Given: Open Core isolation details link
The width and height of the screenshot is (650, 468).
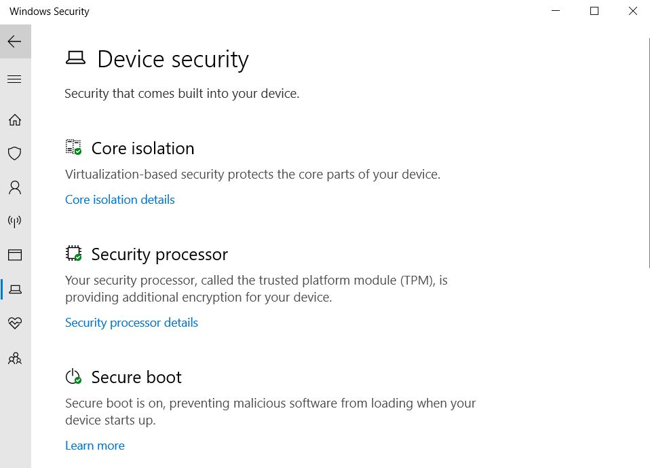Looking at the screenshot, I should 120,200.
